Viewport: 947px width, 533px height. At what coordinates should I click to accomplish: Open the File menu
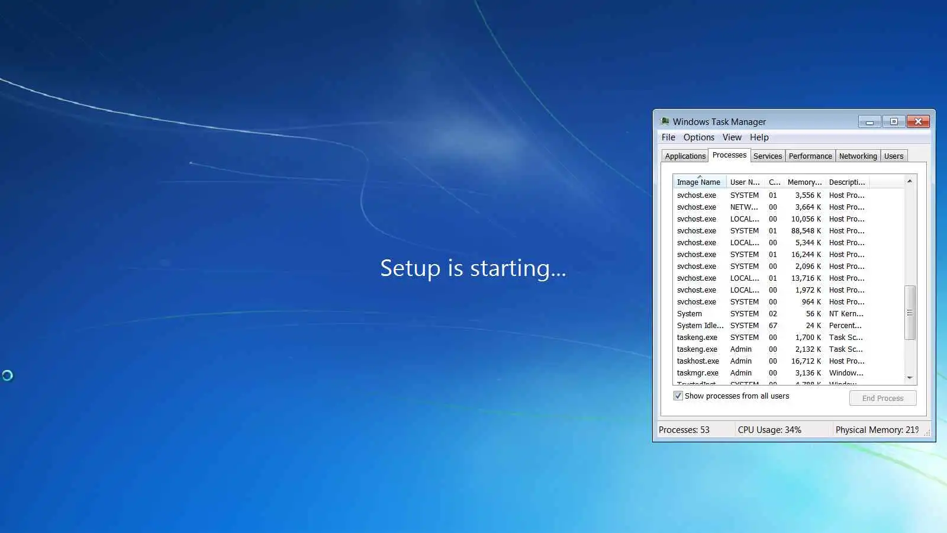pyautogui.click(x=668, y=137)
